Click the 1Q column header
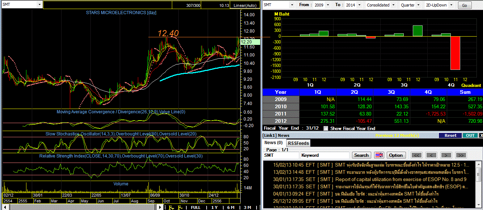The image size is (483, 210). 318,92
